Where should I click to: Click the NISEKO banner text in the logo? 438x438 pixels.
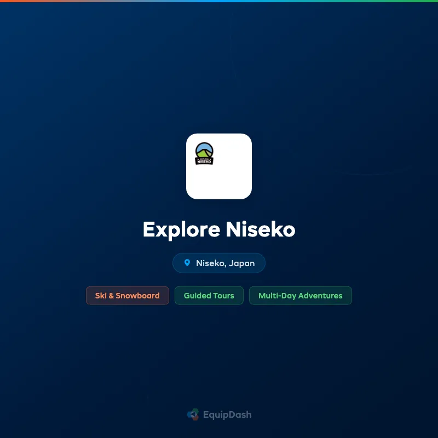[x=204, y=162]
